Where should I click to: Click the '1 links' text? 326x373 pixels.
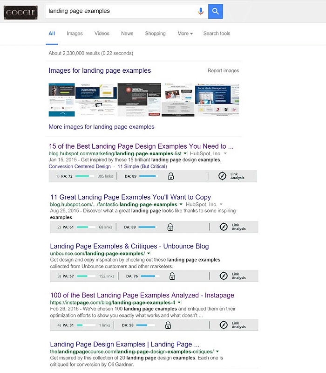(104, 325)
